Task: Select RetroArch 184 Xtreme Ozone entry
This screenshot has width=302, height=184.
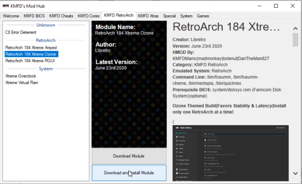Action: (31, 54)
